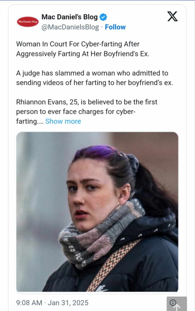The height and width of the screenshot is (311, 195).
Task: Open the photo of the woman in the tweet
Action: (97, 212)
